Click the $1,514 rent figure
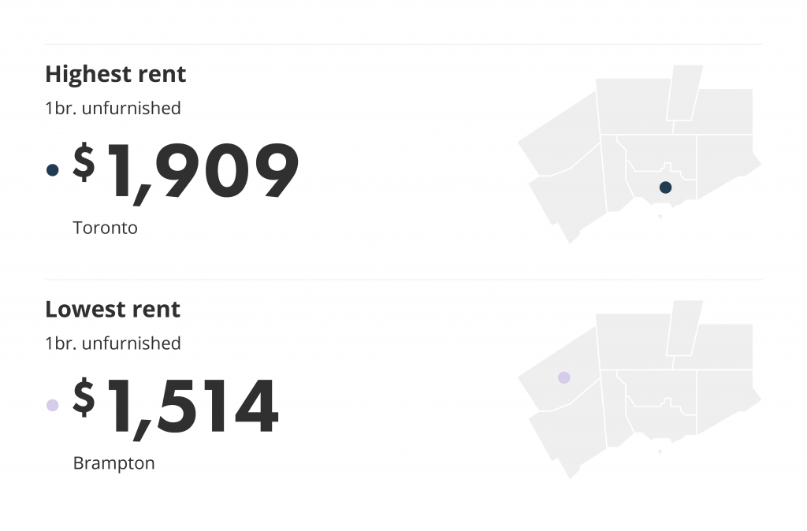 (176, 407)
